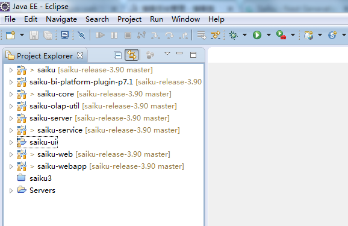Select the saiku-olap-util project

pos(54,106)
